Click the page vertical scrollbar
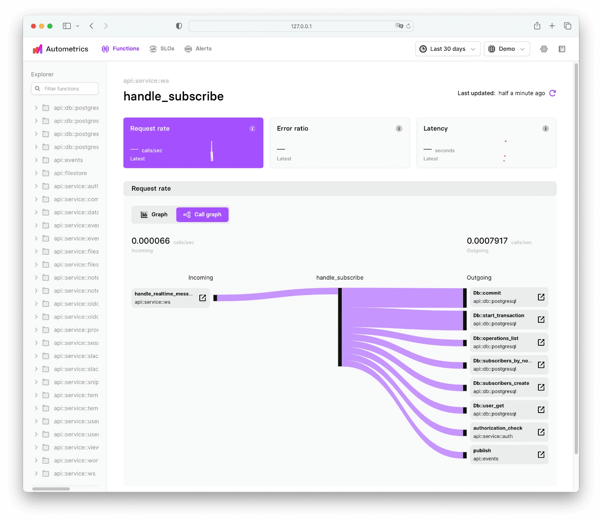Viewport: 602px width, 522px height. [x=576, y=259]
